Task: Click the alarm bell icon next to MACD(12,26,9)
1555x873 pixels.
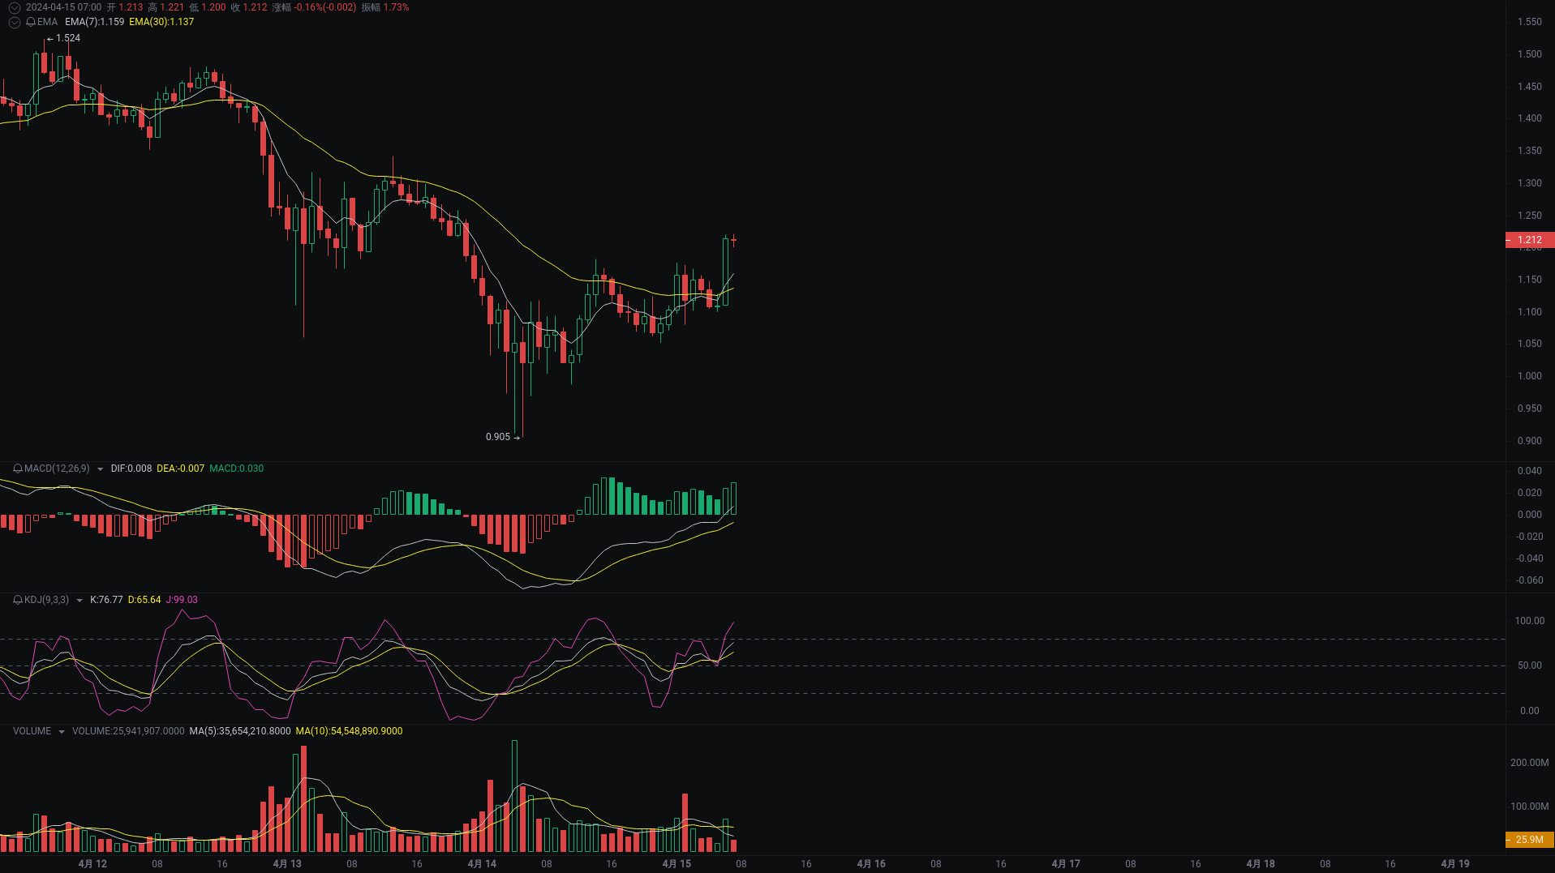Action: point(16,469)
